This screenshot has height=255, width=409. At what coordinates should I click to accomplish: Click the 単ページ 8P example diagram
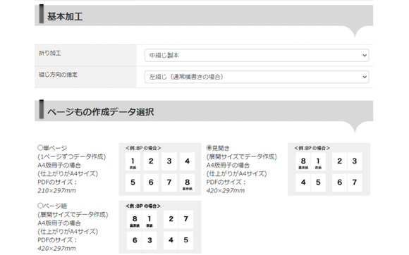tap(160, 169)
